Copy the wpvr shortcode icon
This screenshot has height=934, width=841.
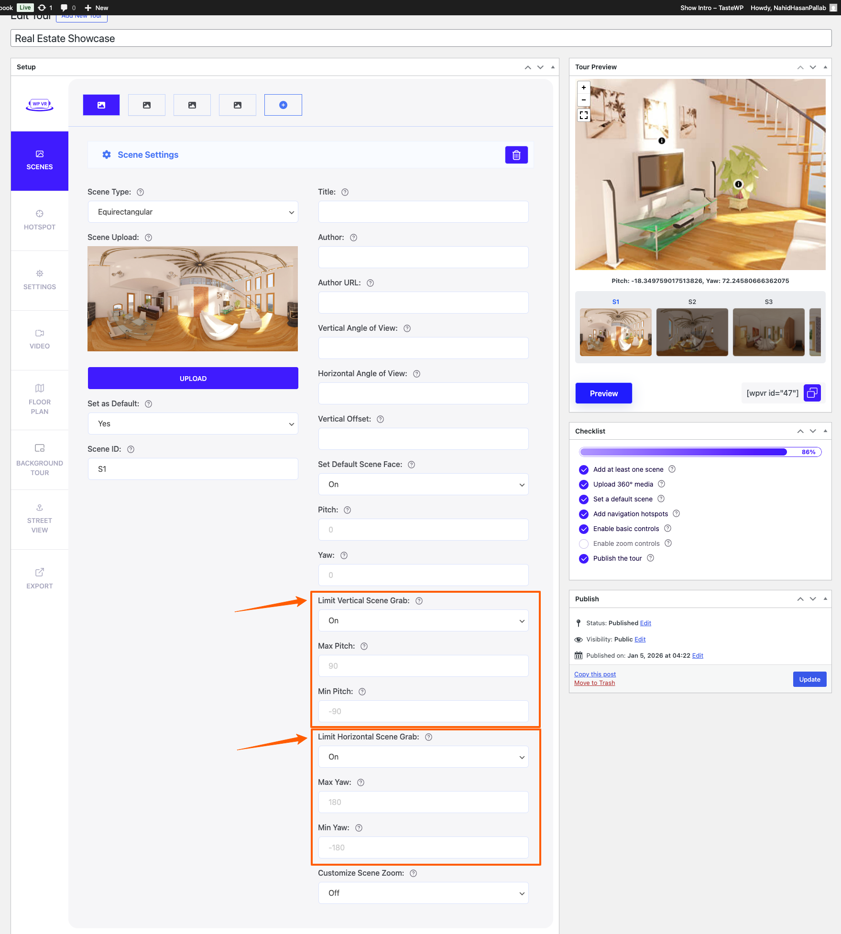coord(812,393)
